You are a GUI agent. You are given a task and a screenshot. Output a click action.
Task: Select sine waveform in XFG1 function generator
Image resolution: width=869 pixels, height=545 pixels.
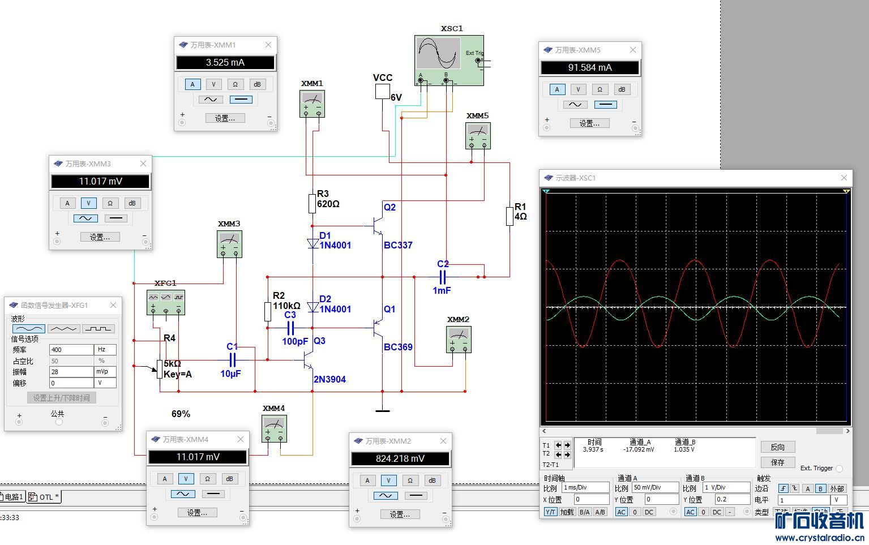(28, 329)
